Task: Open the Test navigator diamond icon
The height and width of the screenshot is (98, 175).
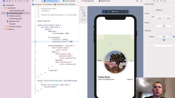Action: (18, 1)
